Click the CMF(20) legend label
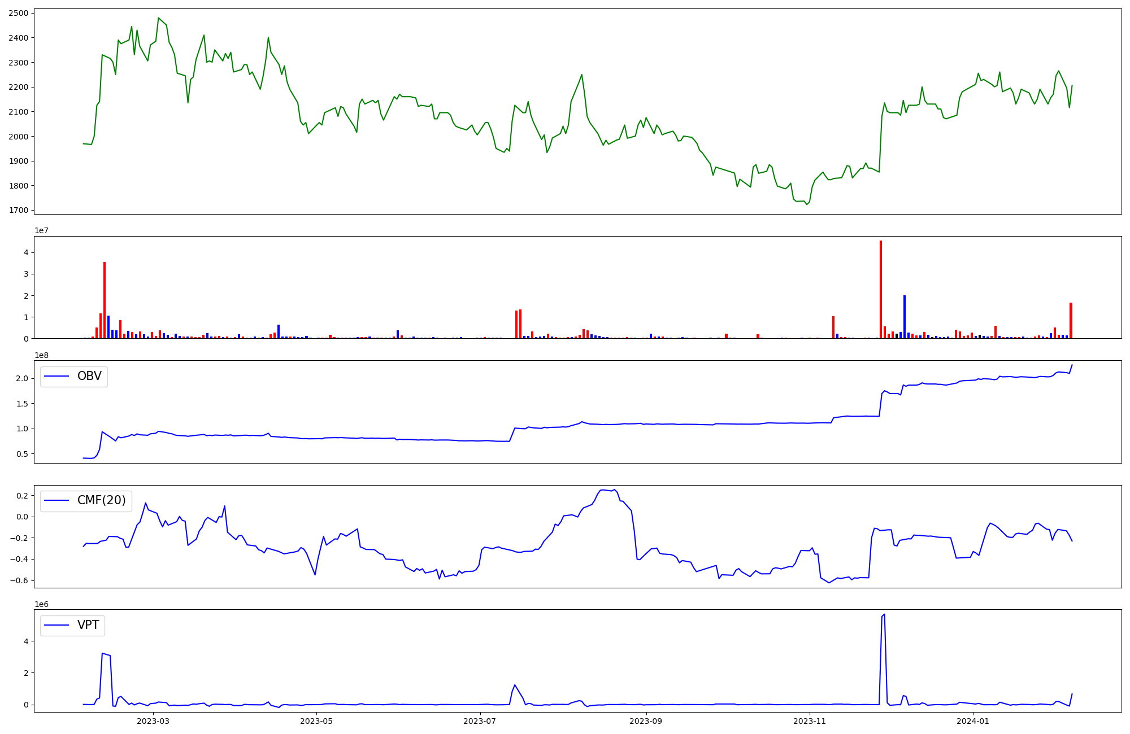 point(101,500)
